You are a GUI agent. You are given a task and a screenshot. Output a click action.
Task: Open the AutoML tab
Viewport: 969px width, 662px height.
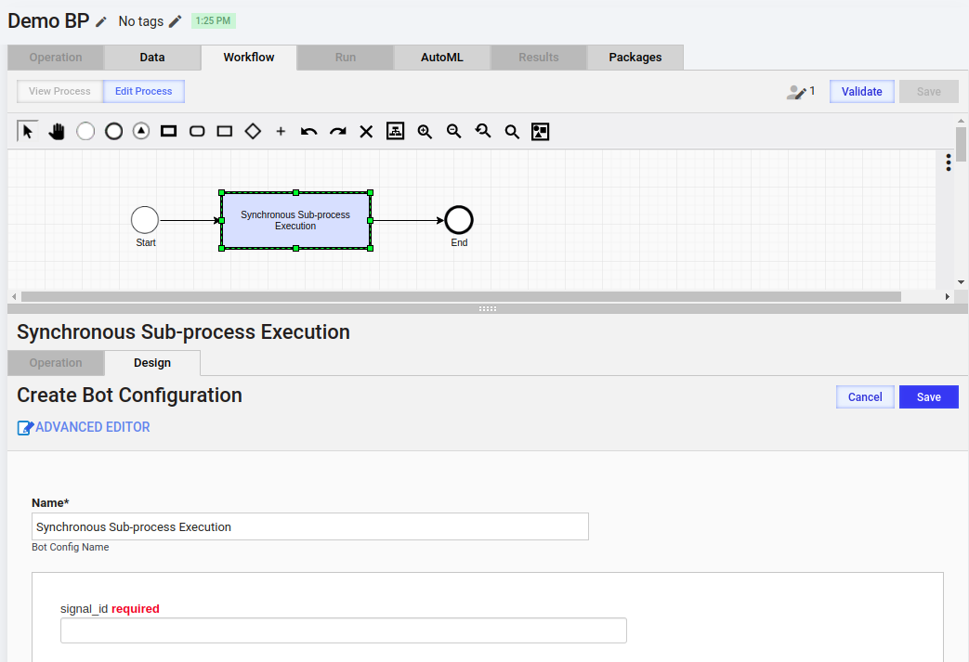coord(442,58)
